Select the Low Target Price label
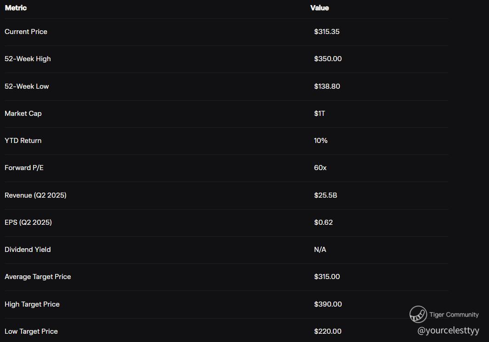This screenshot has height=342, width=489. (x=31, y=331)
